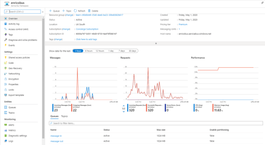Open the Queues entity icon
The height and width of the screenshot is (145, 265).
click(6, 107)
